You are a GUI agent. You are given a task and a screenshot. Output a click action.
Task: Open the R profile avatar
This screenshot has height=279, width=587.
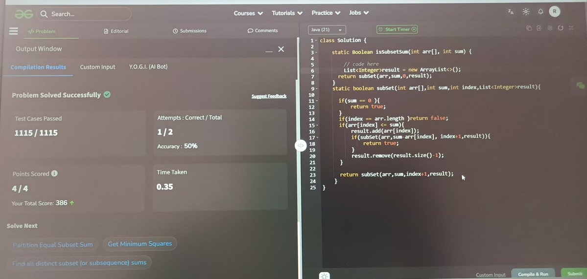tap(554, 12)
